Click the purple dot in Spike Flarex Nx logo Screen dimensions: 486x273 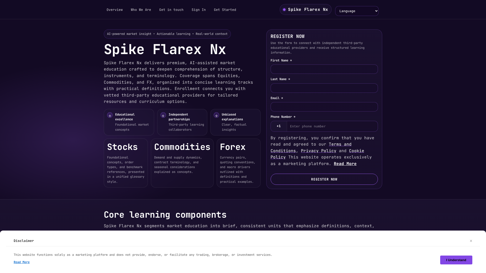(284, 10)
